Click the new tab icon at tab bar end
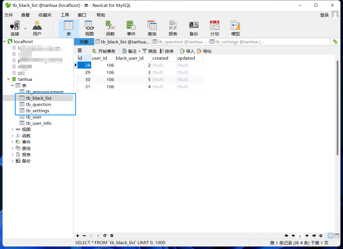This screenshot has height=249, width=343. pos(335,42)
